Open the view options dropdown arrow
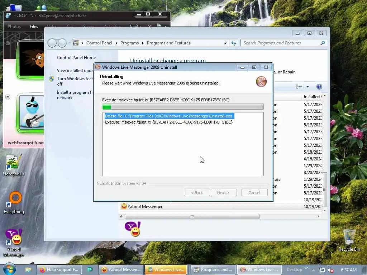The width and height of the screenshot is (367, 275). coord(308,87)
